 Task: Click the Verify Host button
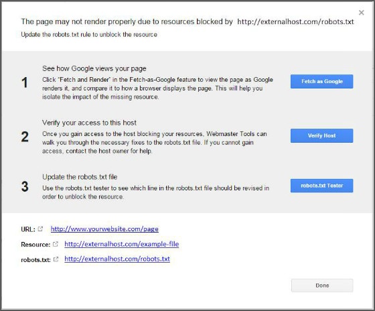[x=321, y=136]
